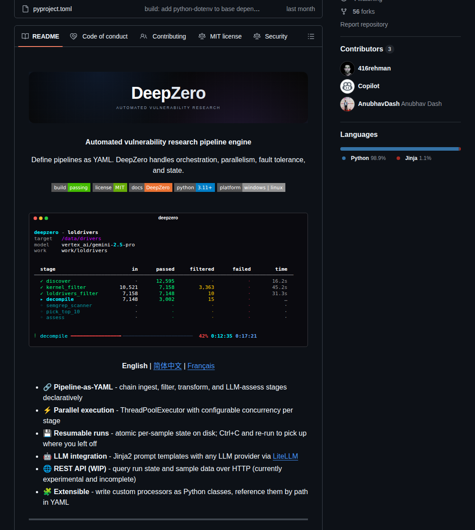Viewport: 475px width, 530px height.
Task: Select the README tab
Action: tap(40, 36)
